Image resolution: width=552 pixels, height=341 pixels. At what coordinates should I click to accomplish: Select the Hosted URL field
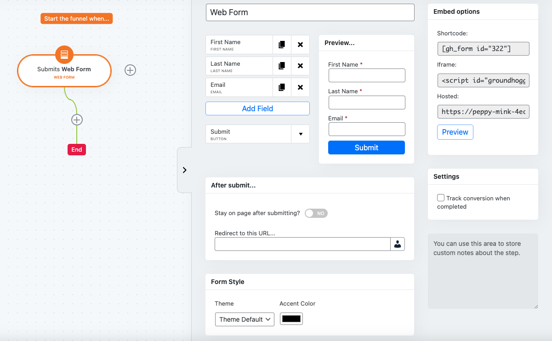pos(483,112)
